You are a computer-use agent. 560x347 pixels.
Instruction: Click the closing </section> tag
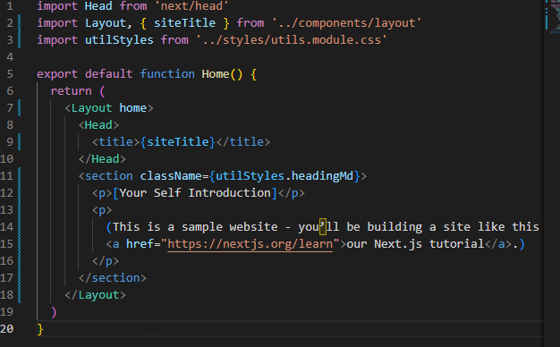(x=113, y=278)
